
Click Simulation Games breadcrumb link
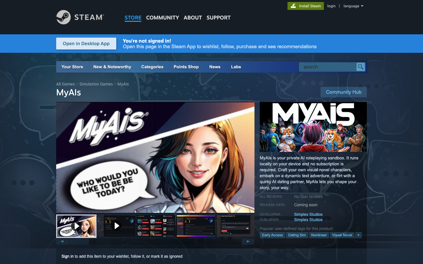96,84
